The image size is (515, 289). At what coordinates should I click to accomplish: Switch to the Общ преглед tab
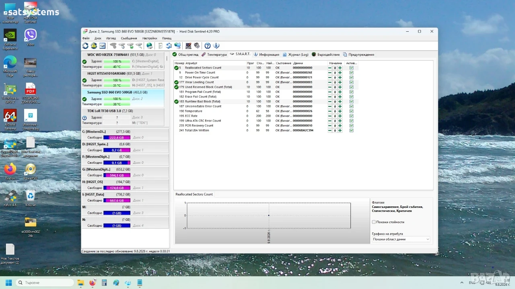point(185,55)
